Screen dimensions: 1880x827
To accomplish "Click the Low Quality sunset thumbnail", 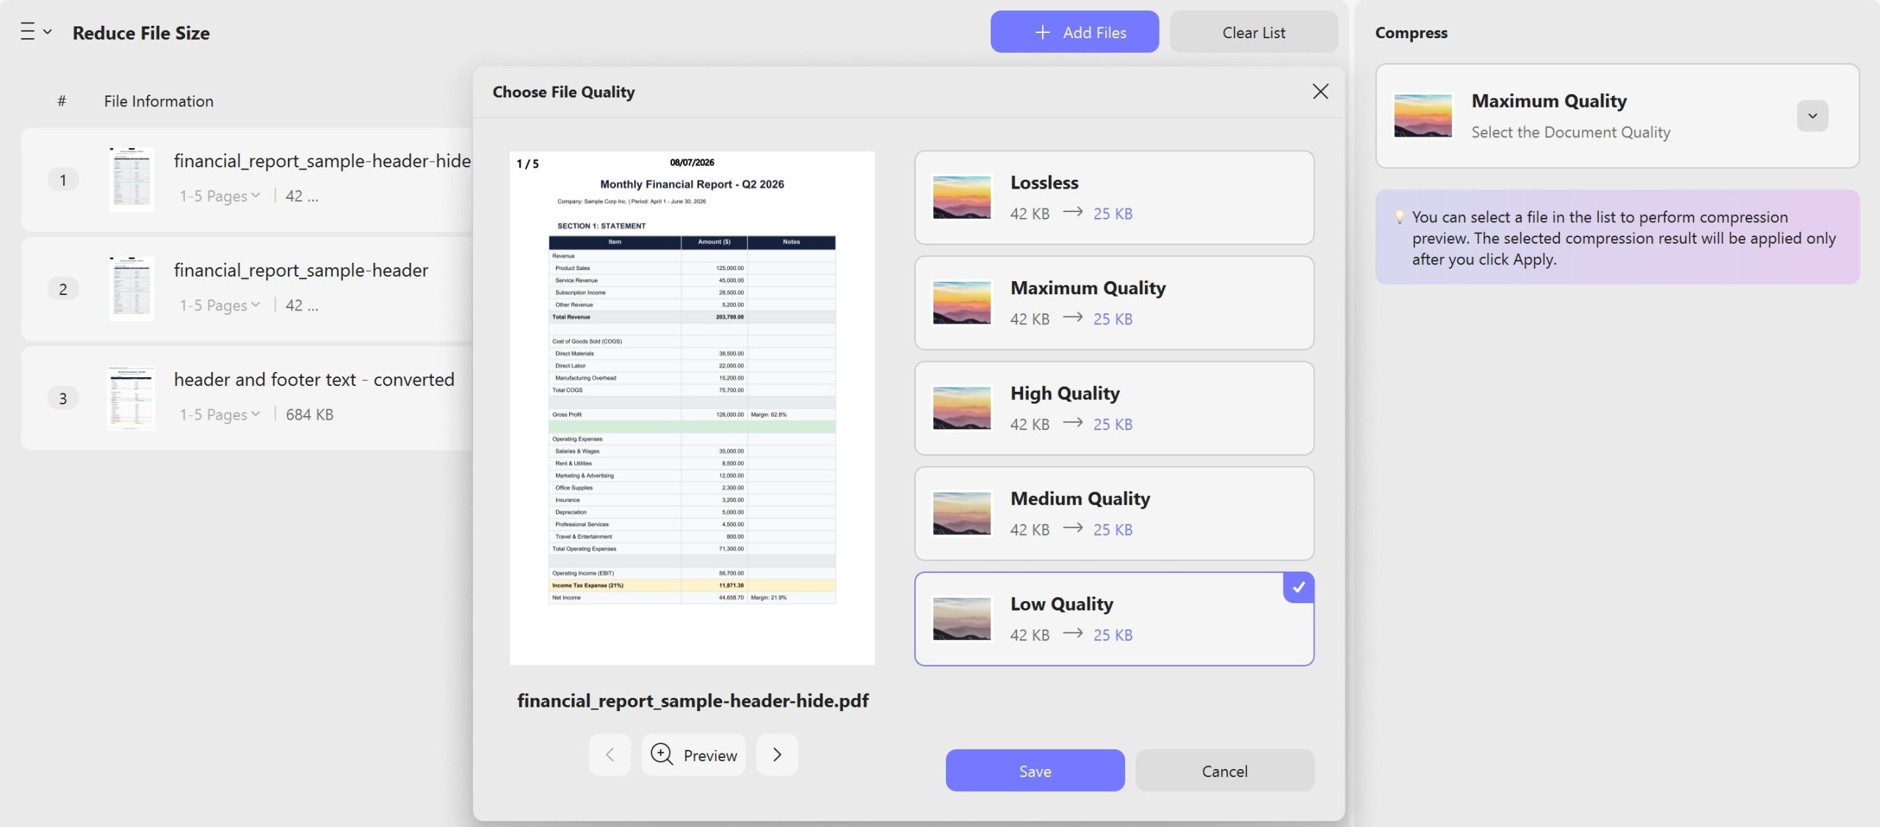I will point(961,619).
